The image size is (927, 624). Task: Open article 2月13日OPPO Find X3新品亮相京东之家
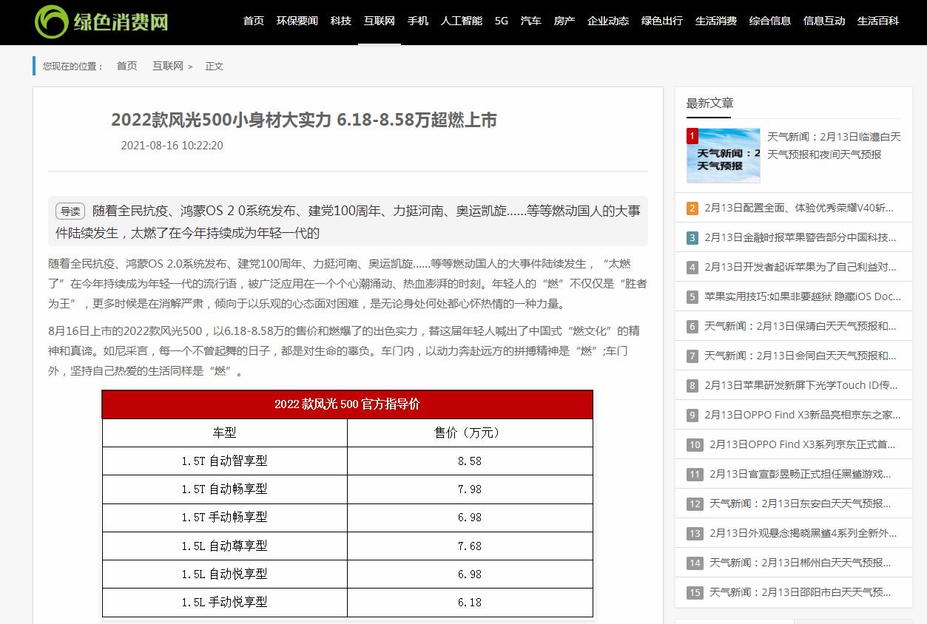click(x=803, y=415)
